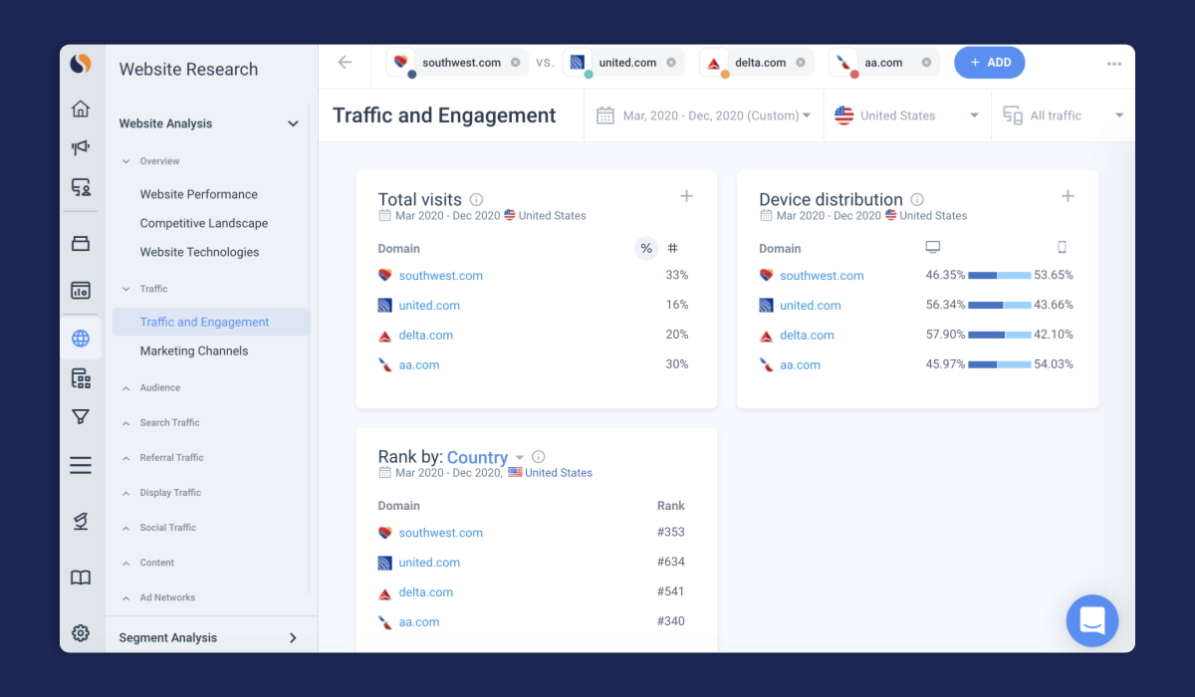Open the Rank by Country dropdown
This screenshot has height=697, width=1195.
[x=485, y=458]
